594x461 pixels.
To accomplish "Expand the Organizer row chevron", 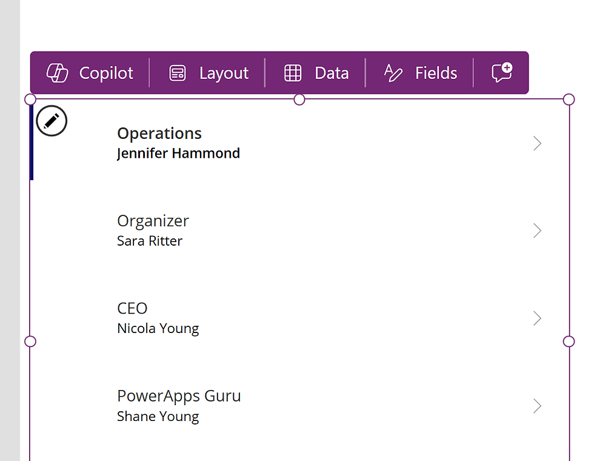I will coord(537,231).
